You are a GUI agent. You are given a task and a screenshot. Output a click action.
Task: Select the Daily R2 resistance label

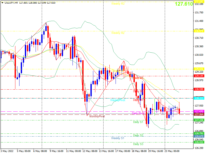(x=138, y=91)
